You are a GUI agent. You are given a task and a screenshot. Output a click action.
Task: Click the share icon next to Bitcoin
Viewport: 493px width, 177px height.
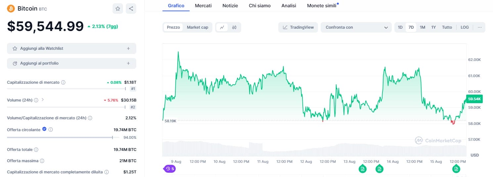[x=131, y=9]
